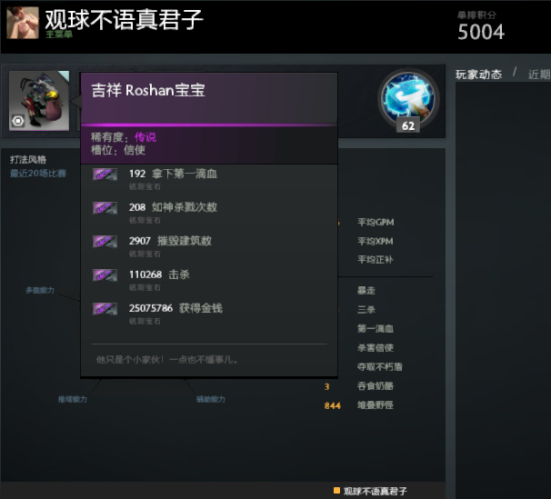The height and width of the screenshot is (499, 551).
Task: Click the small gear icon on courier image
Action: coord(17,121)
